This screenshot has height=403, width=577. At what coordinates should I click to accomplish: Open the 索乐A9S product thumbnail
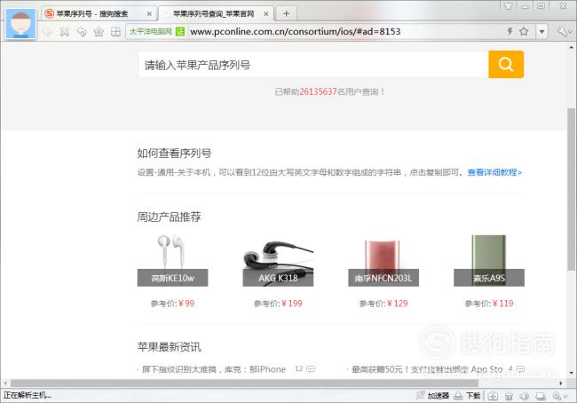(489, 260)
